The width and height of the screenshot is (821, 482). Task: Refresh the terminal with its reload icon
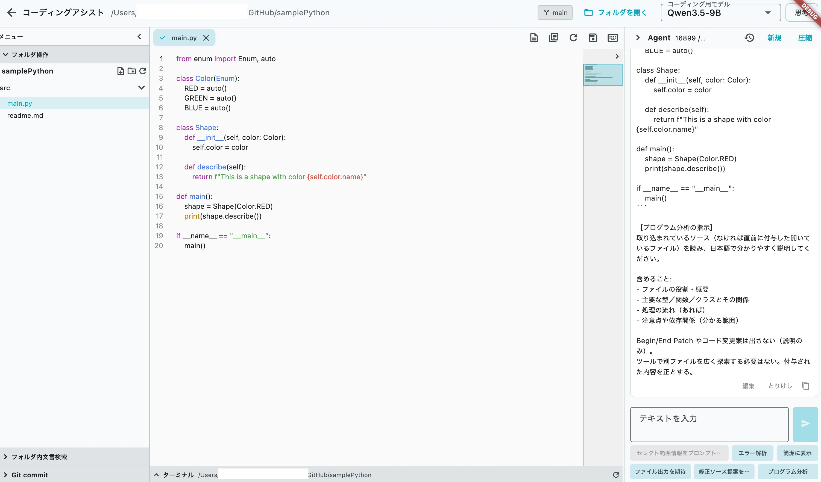(x=616, y=475)
